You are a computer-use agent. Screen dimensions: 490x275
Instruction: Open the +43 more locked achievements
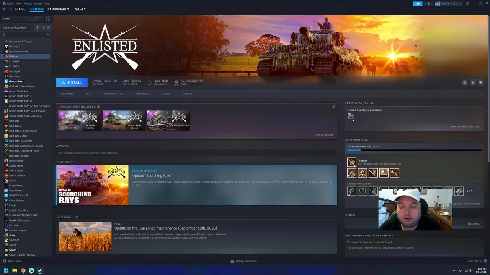[x=470, y=191]
